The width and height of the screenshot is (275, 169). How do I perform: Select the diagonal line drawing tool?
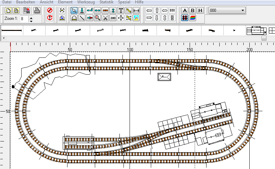(x=82, y=18)
